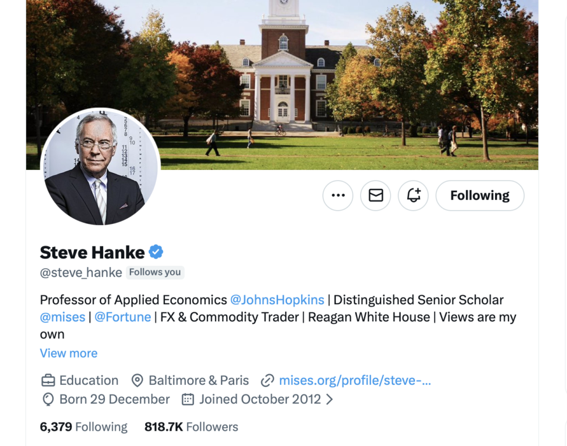567x446 pixels.
Task: Click the Baltimore & Paris location pin
Action: 137,380
